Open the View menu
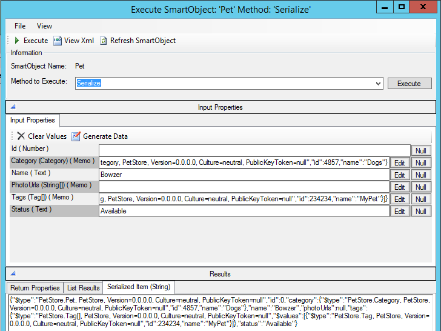 click(x=44, y=26)
